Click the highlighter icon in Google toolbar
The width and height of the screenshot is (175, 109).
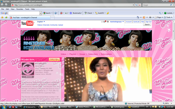(x=108, y=13)
